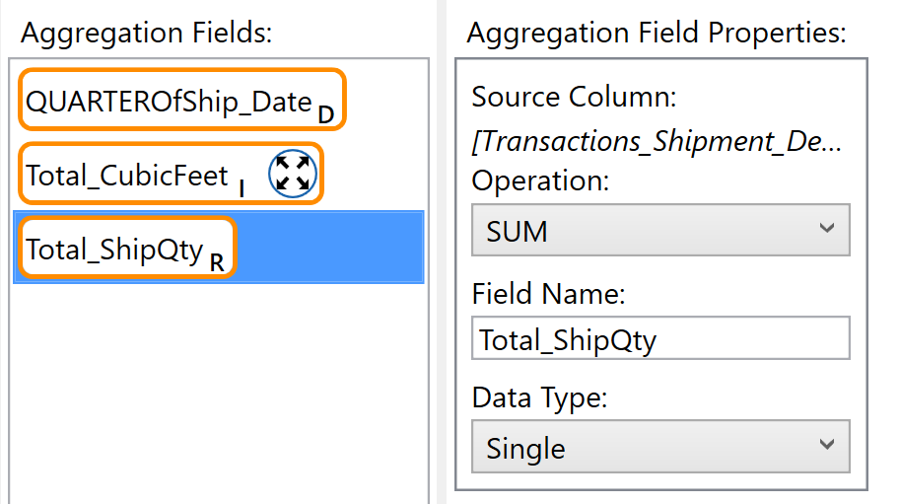Click the R type badge beside Total_ShipQty
This screenshot has height=504, width=900.
pyautogui.click(x=217, y=263)
